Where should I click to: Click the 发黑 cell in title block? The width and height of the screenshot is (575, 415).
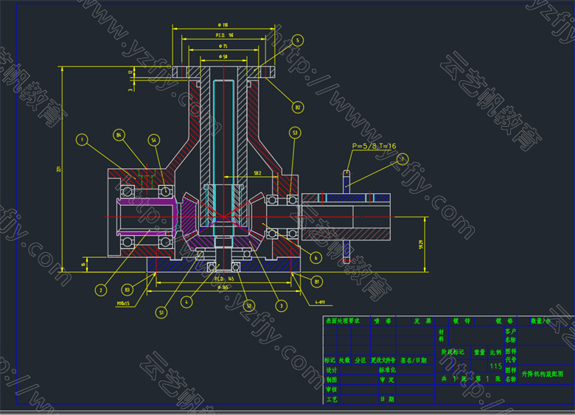click(x=422, y=321)
